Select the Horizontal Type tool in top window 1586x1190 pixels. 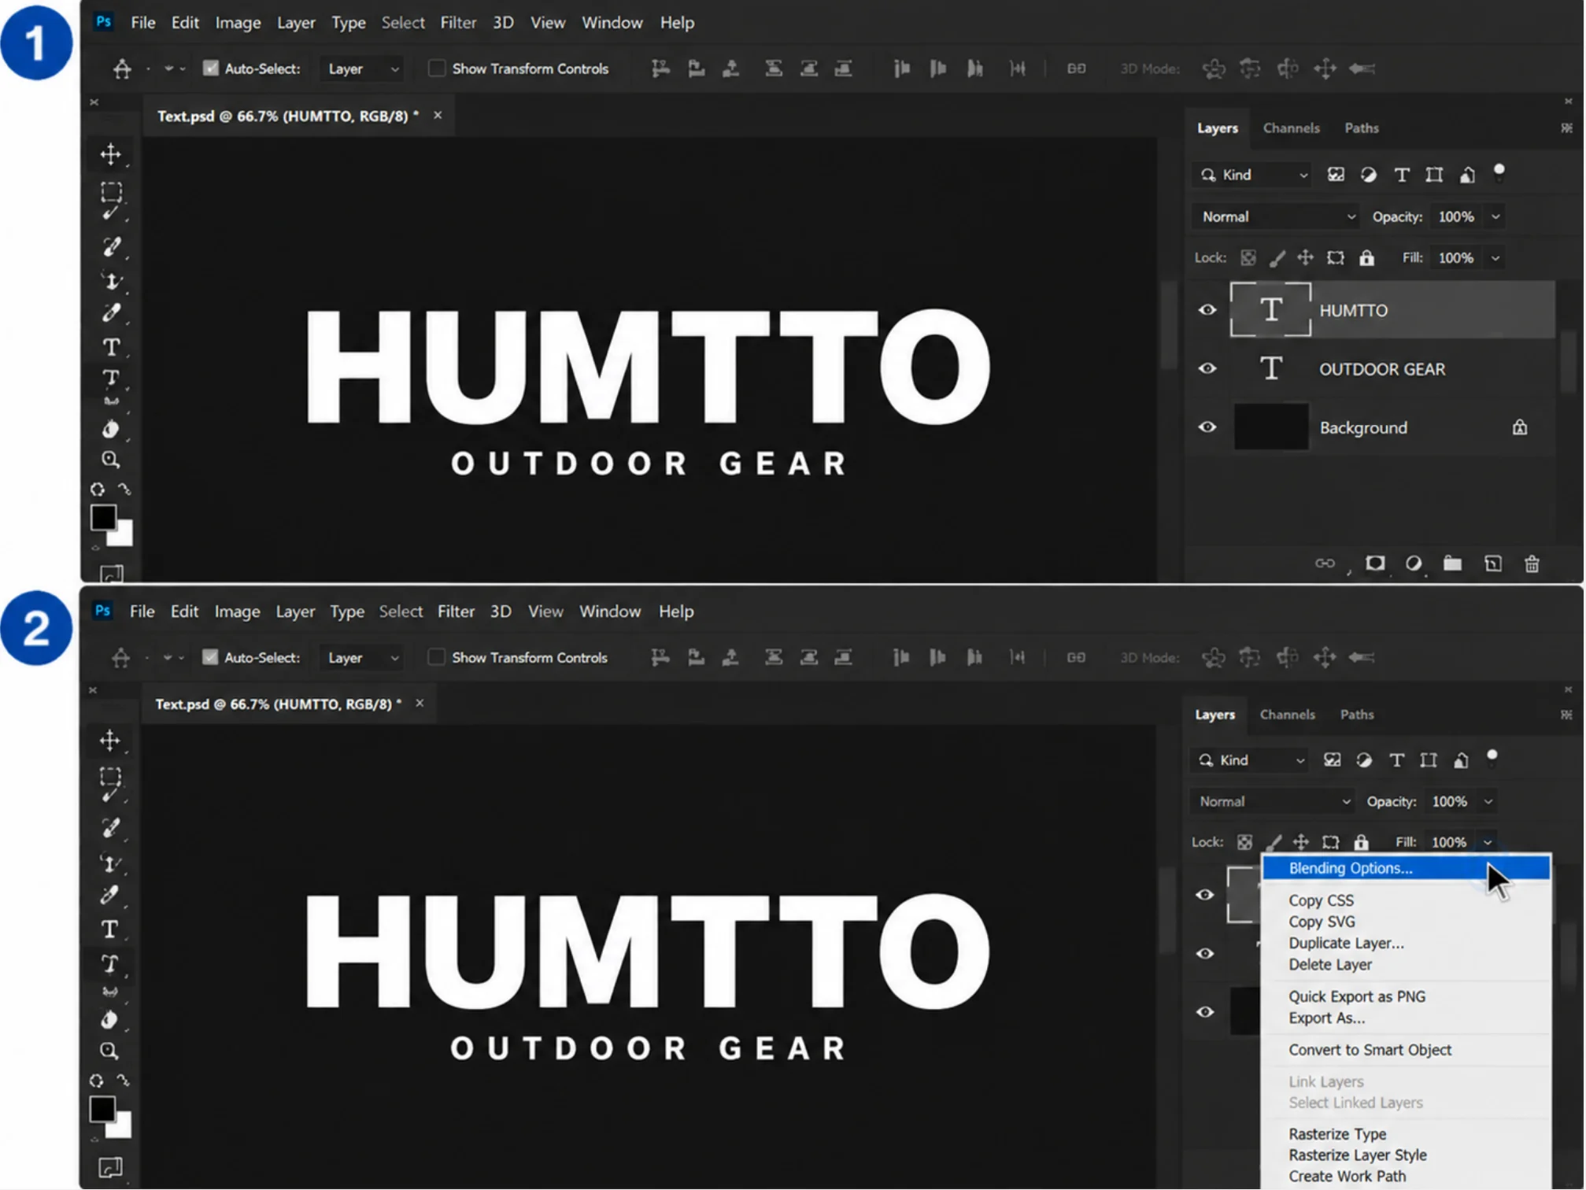coord(111,346)
